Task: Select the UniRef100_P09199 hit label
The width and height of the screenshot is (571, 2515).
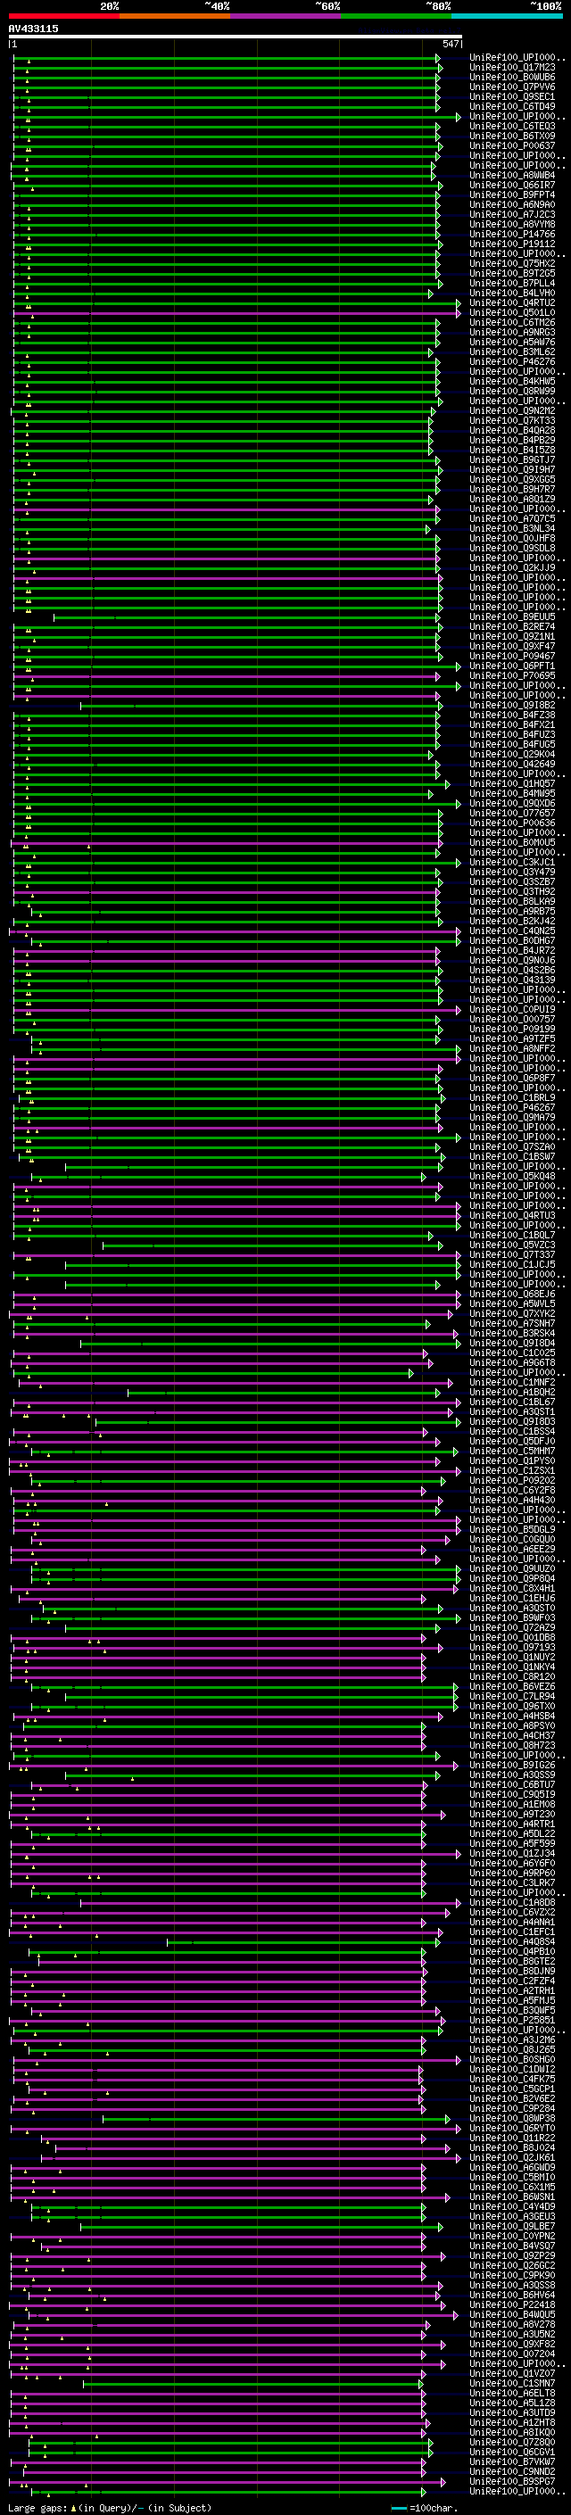Action: coord(512,1029)
